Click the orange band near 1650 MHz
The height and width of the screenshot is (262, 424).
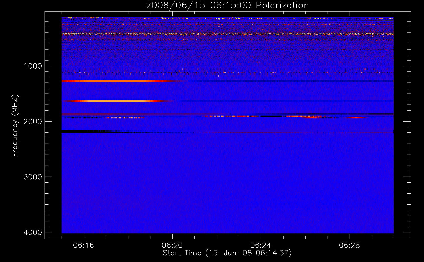coord(118,101)
